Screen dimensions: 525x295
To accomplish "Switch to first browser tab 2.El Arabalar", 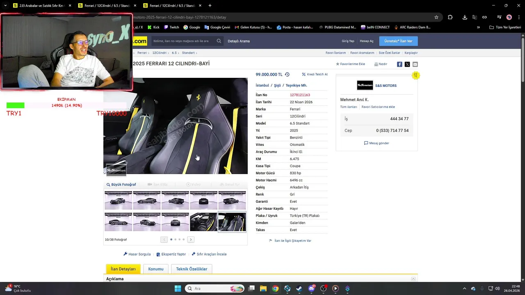I will tap(42, 5).
